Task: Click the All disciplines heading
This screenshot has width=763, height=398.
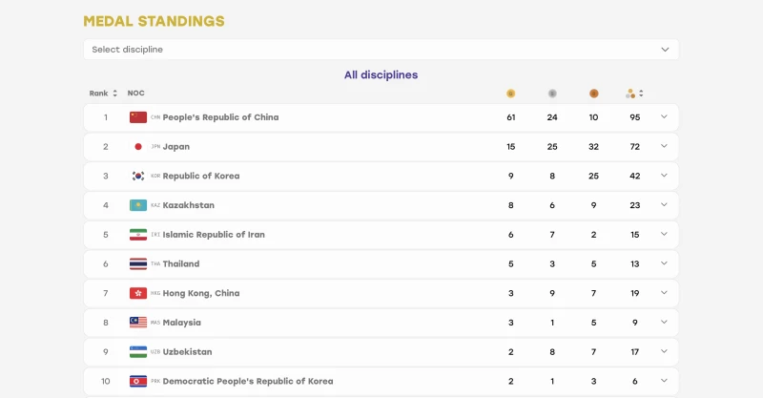Action: pyautogui.click(x=381, y=75)
